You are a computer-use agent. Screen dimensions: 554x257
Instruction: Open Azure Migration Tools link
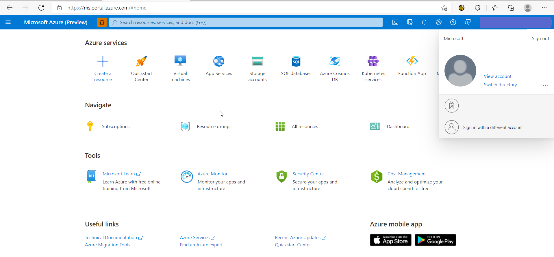pyautogui.click(x=108, y=245)
